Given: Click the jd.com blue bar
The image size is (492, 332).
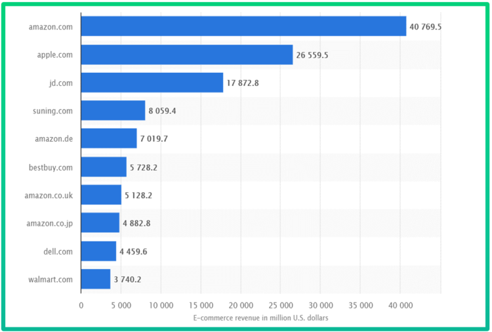Looking at the screenshot, I should tap(152, 83).
